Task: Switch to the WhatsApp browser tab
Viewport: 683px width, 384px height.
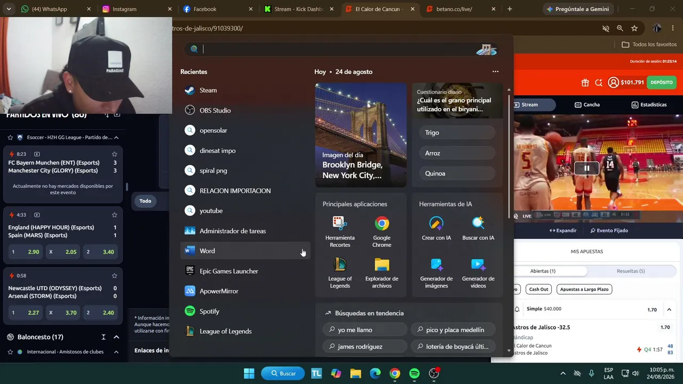Action: [x=55, y=9]
